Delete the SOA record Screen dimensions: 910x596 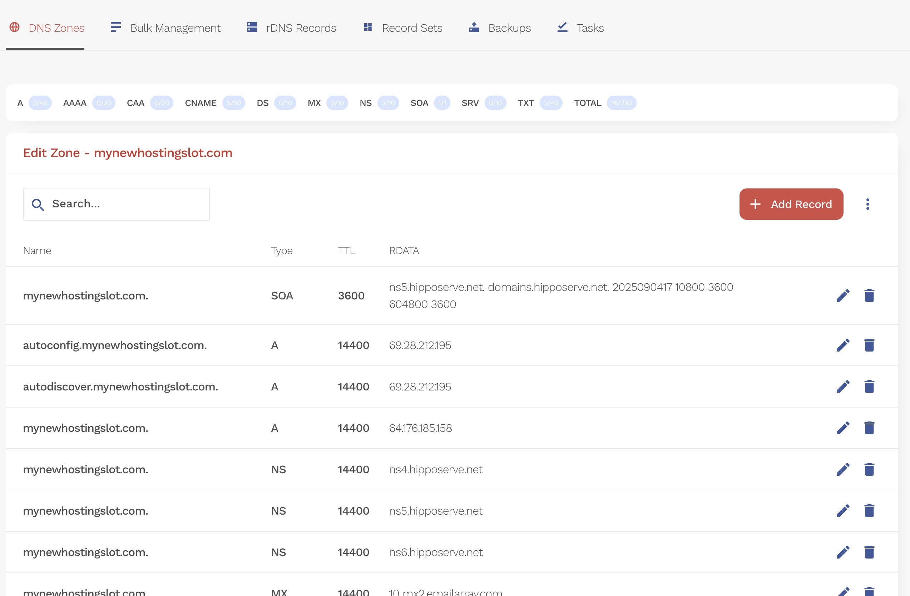coord(869,296)
